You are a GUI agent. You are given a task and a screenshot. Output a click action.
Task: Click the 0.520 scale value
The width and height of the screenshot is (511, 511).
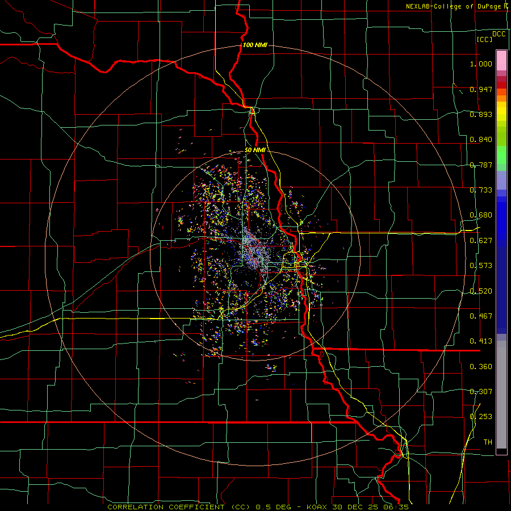[481, 291]
